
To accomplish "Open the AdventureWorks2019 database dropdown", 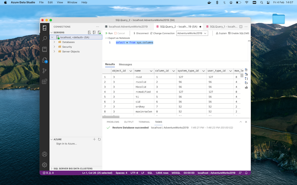I will coord(192,33).
